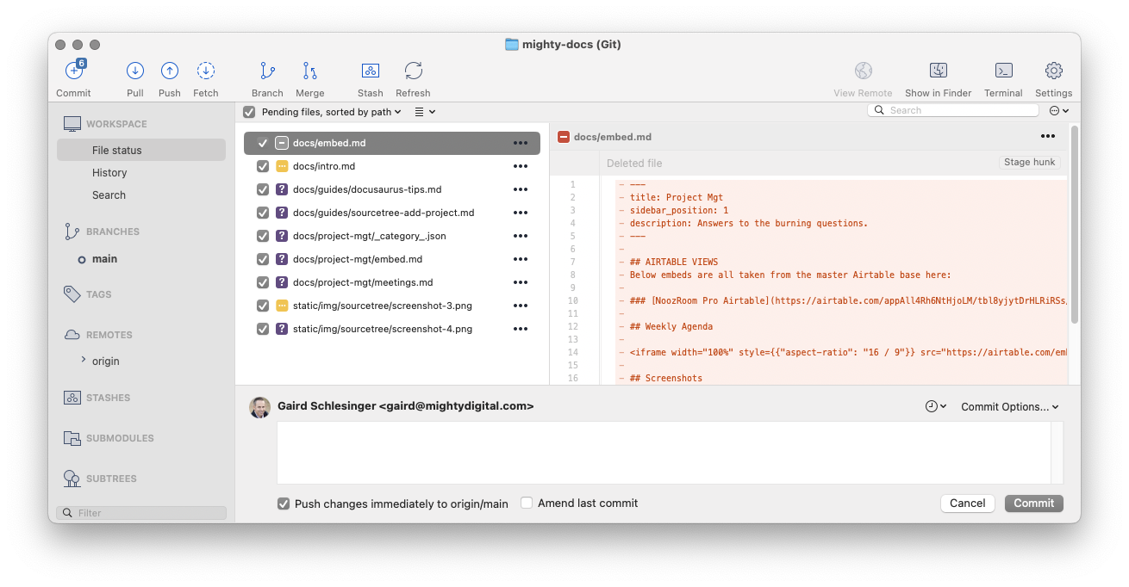The image size is (1129, 587).
Task: Push commits using the Push toolbar icon
Action: [169, 77]
